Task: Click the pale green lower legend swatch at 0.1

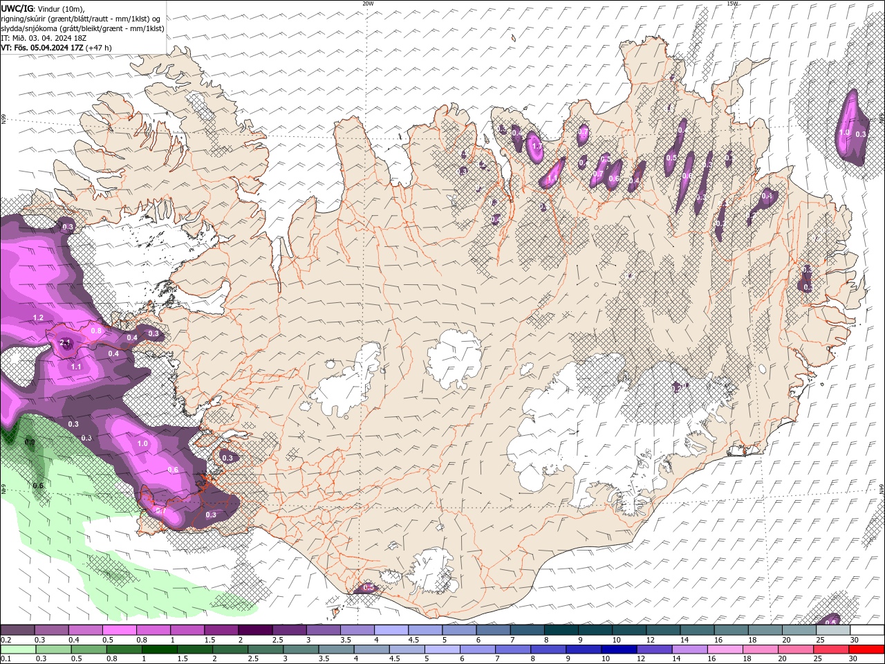Action: [x=18, y=649]
